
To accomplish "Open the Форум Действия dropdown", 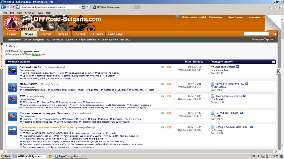I will pos(89,39).
